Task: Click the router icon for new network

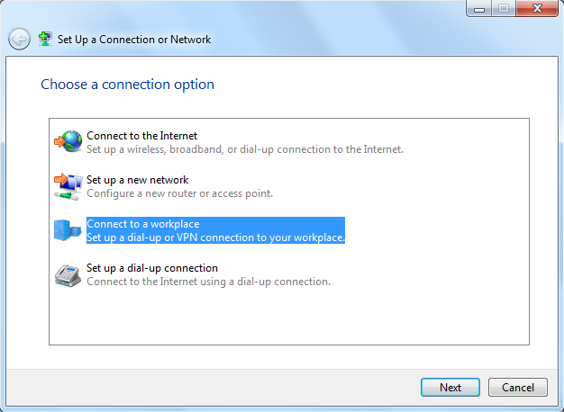Action: [68, 185]
